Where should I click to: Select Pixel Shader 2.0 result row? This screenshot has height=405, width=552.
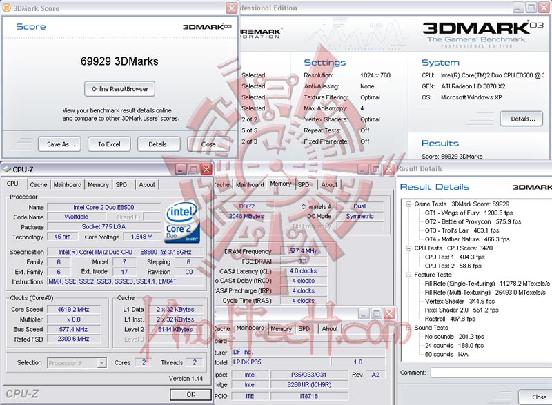click(462, 310)
